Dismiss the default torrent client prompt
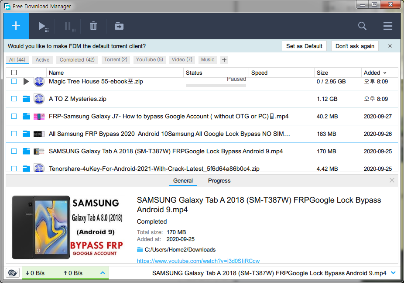Image resolution: width=404 pixels, height=283 pixels. [x=390, y=46]
